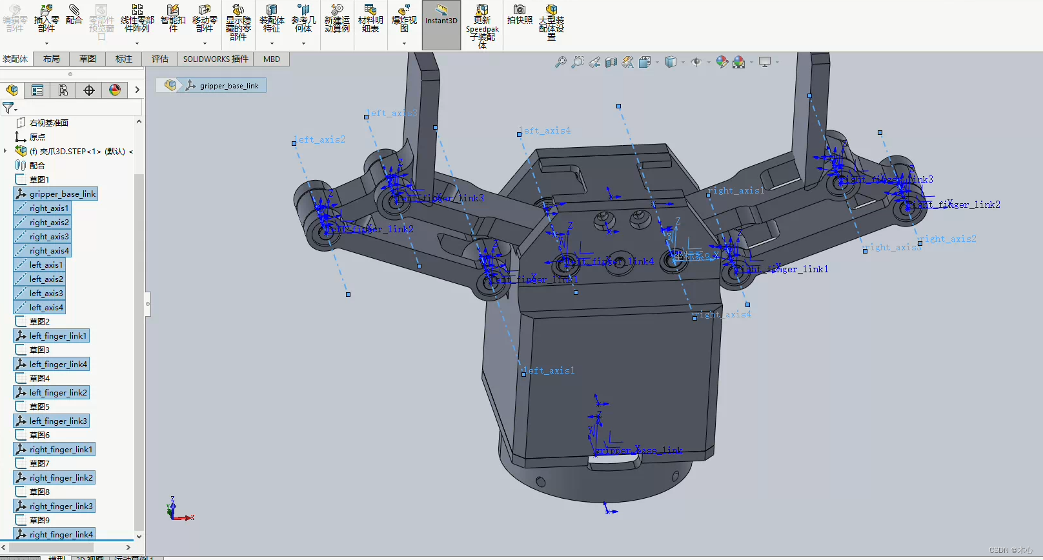
Task: Select 草图5 sketch in the tree
Action: (34, 406)
